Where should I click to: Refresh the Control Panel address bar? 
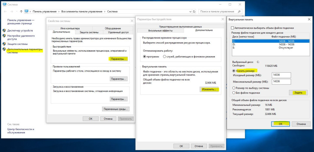pos(194,12)
